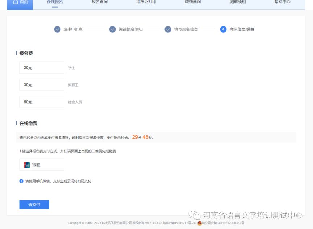Click the checkmark icon on 填写报名信息 step
The width and height of the screenshot is (313, 229).
(x=167, y=29)
